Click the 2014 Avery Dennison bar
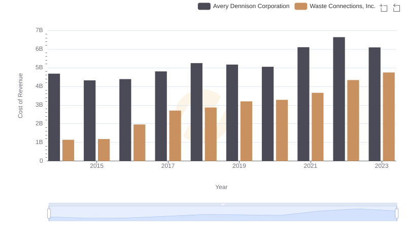 pos(54,117)
